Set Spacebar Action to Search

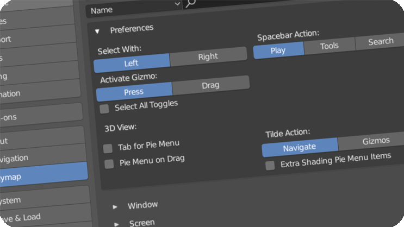380,42
